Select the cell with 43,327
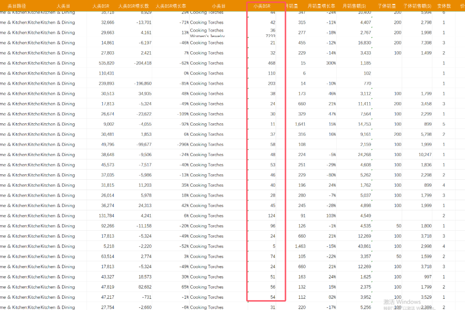 108,277
